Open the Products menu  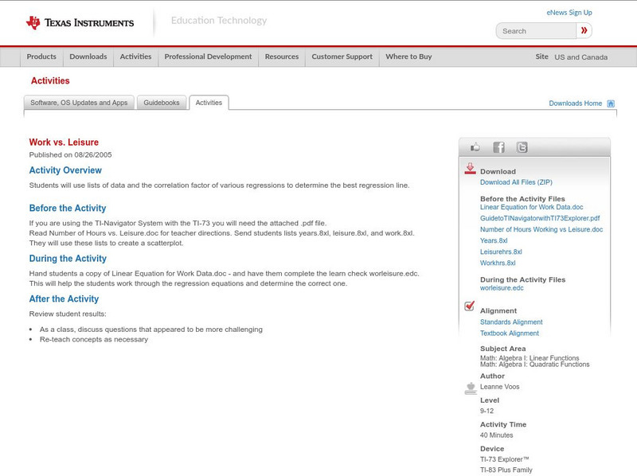(41, 57)
